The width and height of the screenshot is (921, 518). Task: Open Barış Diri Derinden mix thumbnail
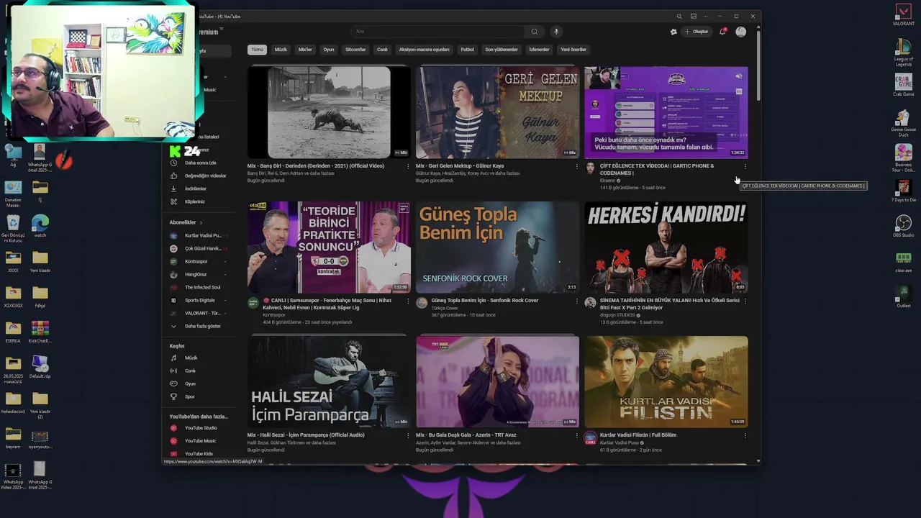click(329, 112)
